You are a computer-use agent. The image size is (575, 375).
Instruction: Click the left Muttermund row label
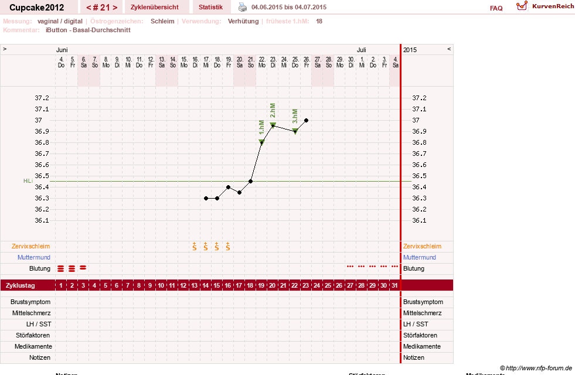(34, 257)
